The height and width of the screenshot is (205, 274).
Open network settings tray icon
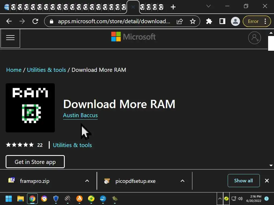click(x=234, y=199)
